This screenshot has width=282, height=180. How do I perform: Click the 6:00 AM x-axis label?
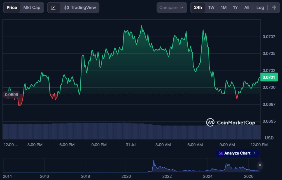pyautogui.click(x=195, y=145)
